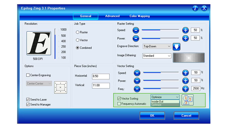This screenshot has height=129, width=227.
Task: Click the vector speed plus button
Action: point(185,73)
